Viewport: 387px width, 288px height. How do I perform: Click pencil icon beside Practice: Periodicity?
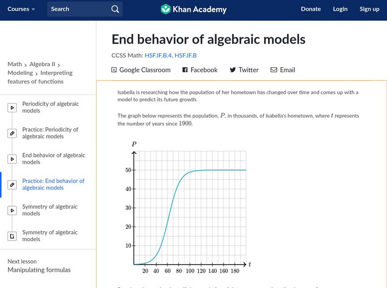coord(12,133)
